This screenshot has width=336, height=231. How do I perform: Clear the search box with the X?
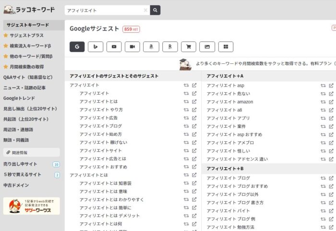tap(145, 10)
